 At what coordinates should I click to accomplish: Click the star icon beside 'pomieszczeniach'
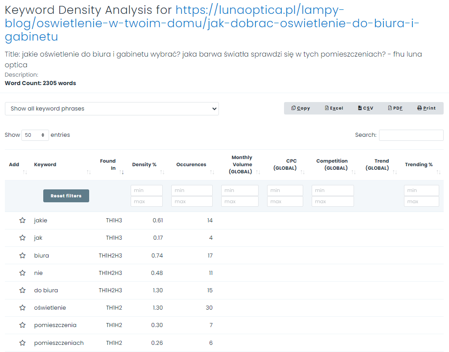pyautogui.click(x=22, y=343)
